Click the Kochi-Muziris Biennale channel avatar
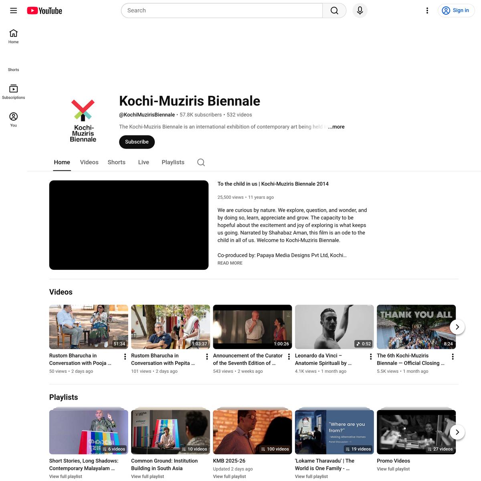The image size is (481, 481). [x=83, y=121]
